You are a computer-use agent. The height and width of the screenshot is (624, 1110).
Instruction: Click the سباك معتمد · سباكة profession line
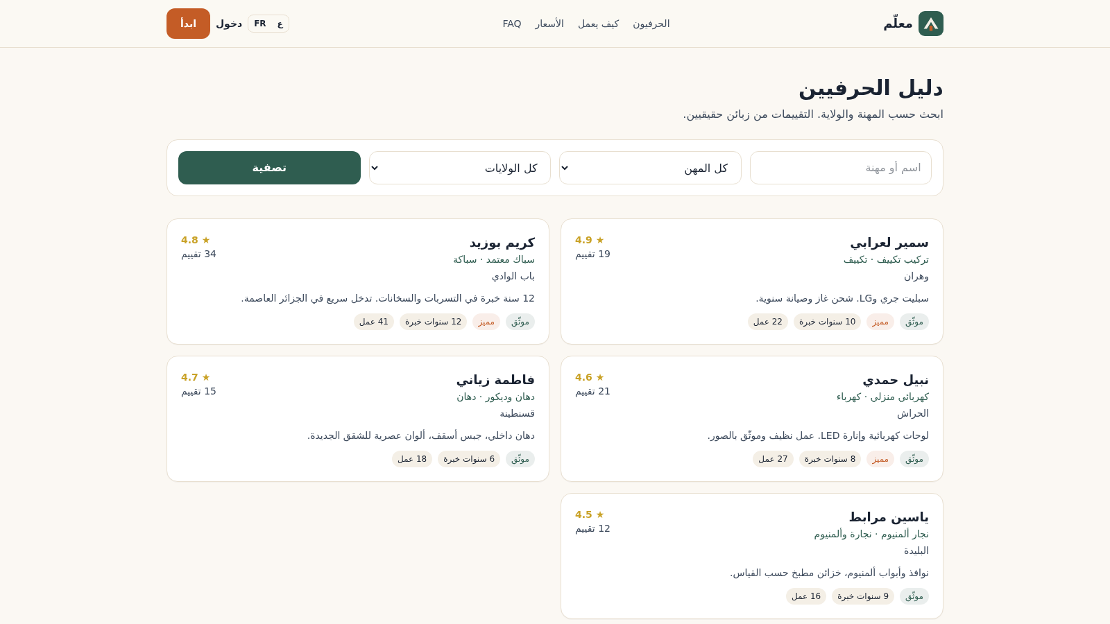click(494, 259)
